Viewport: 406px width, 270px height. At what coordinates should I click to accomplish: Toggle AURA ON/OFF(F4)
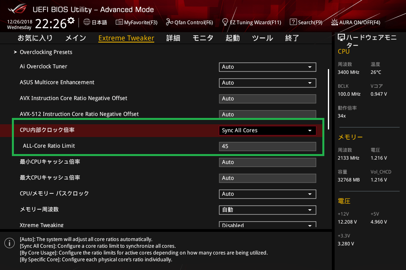(x=356, y=22)
